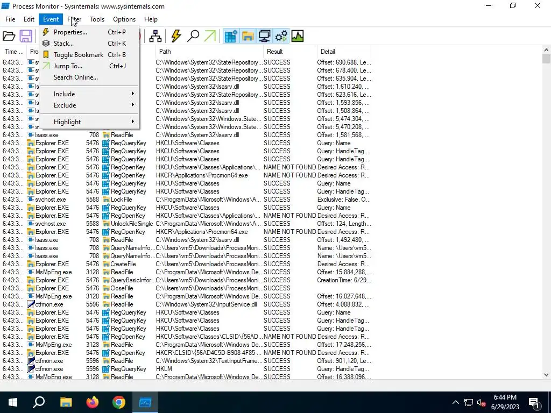
Task: Click ctfmon.exe icon in the HKLM row
Action: coord(31,369)
